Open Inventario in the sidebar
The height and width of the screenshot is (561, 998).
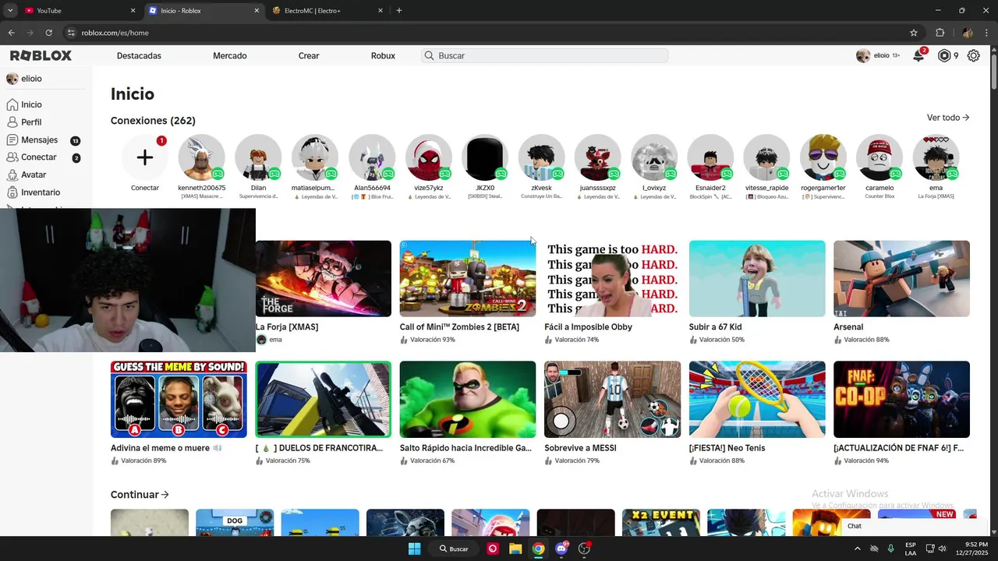pyautogui.click(x=41, y=192)
